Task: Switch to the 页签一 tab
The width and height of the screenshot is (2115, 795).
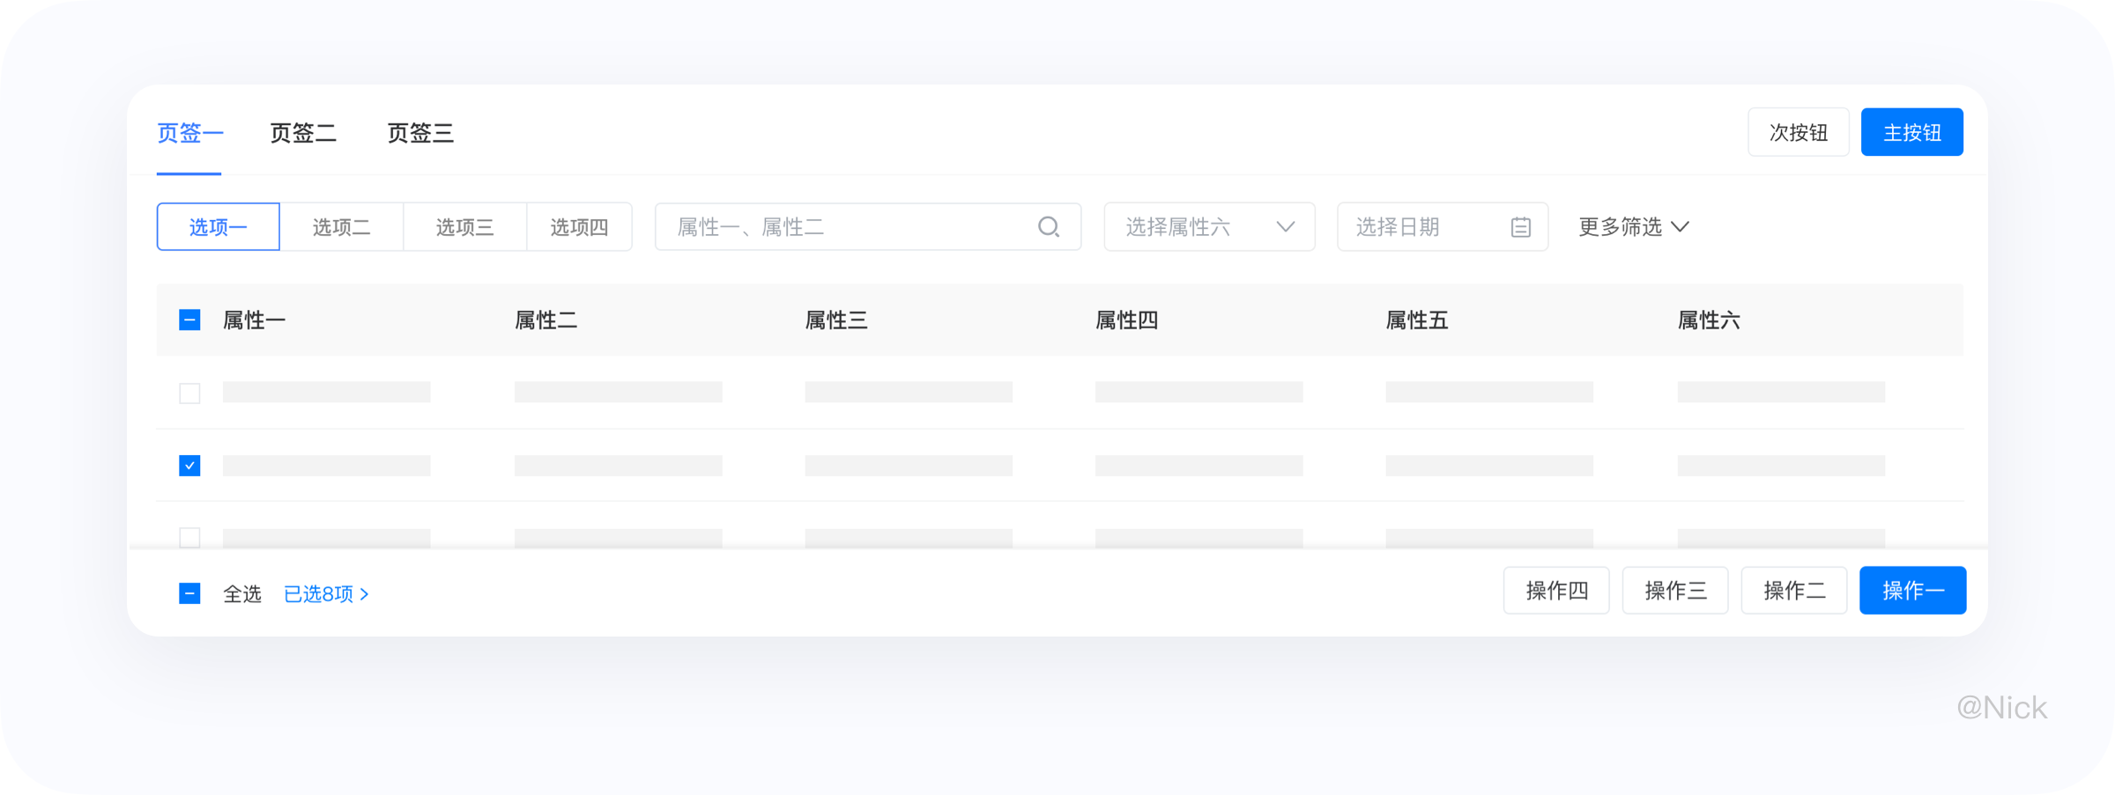Action: point(189,133)
